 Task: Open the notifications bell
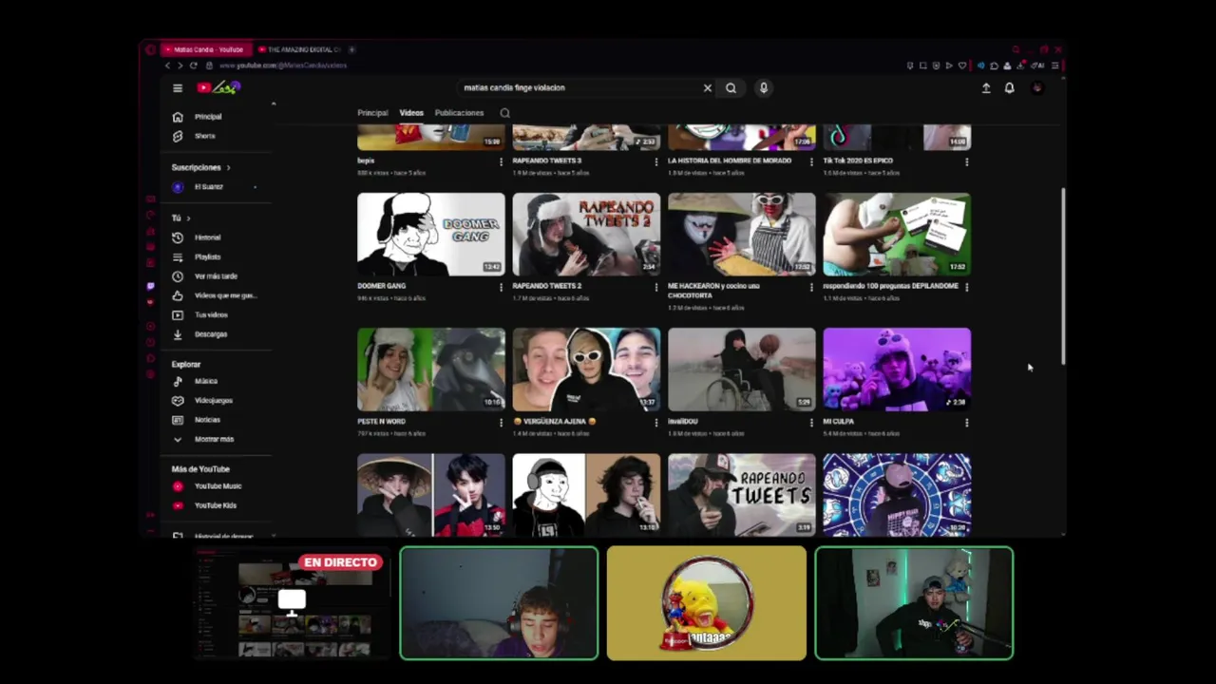pos(1009,87)
